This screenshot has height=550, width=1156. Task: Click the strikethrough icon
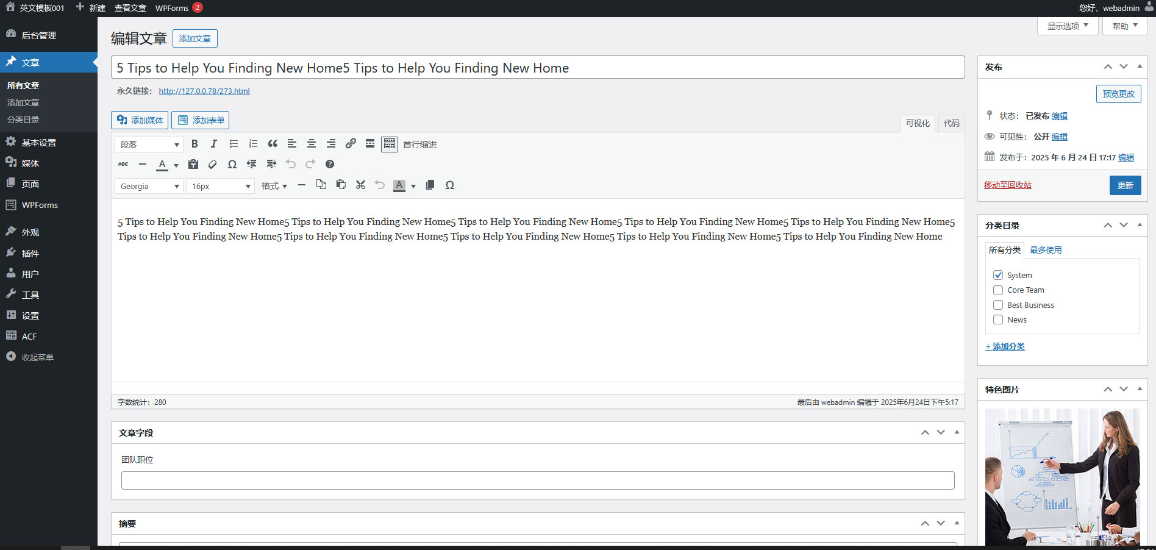pos(123,164)
